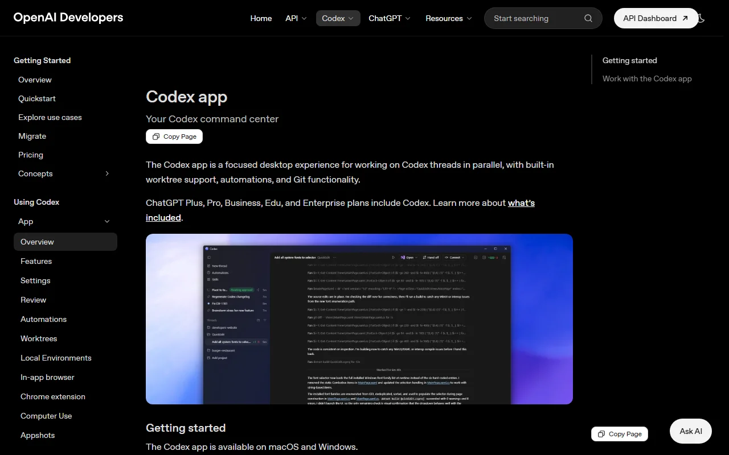
Task: Click the "Codex app" page title
Action: pyautogui.click(x=186, y=97)
